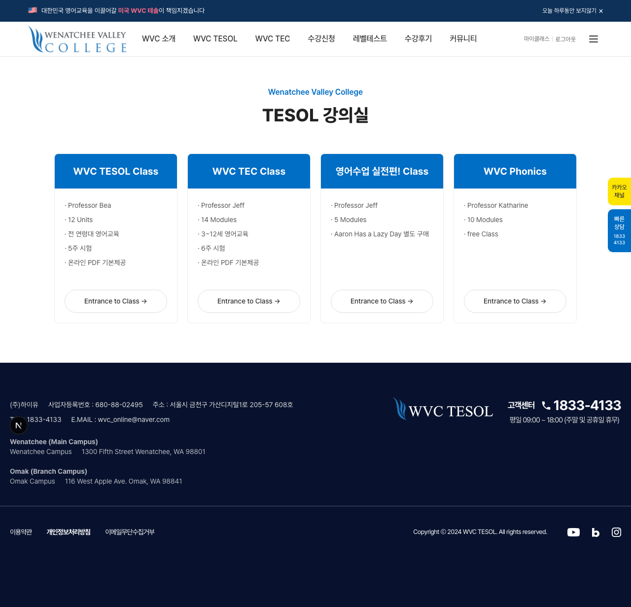631x607 pixels.
Task: Click the 고객센터 label
Action: (521, 405)
